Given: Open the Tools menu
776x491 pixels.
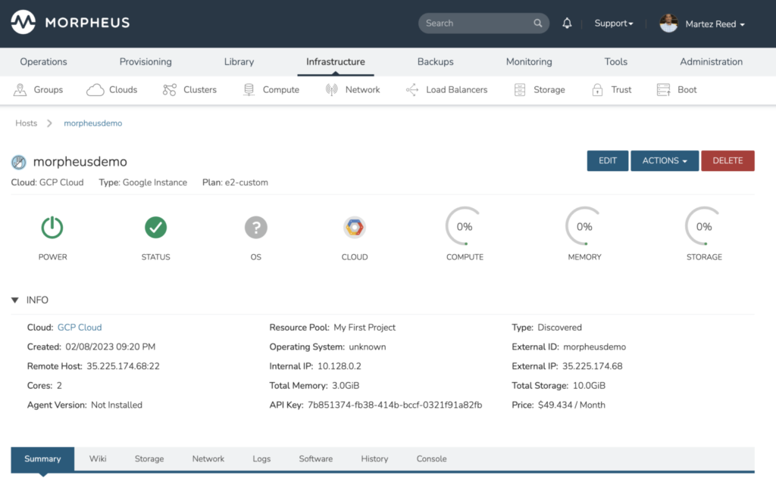Looking at the screenshot, I should (x=615, y=62).
